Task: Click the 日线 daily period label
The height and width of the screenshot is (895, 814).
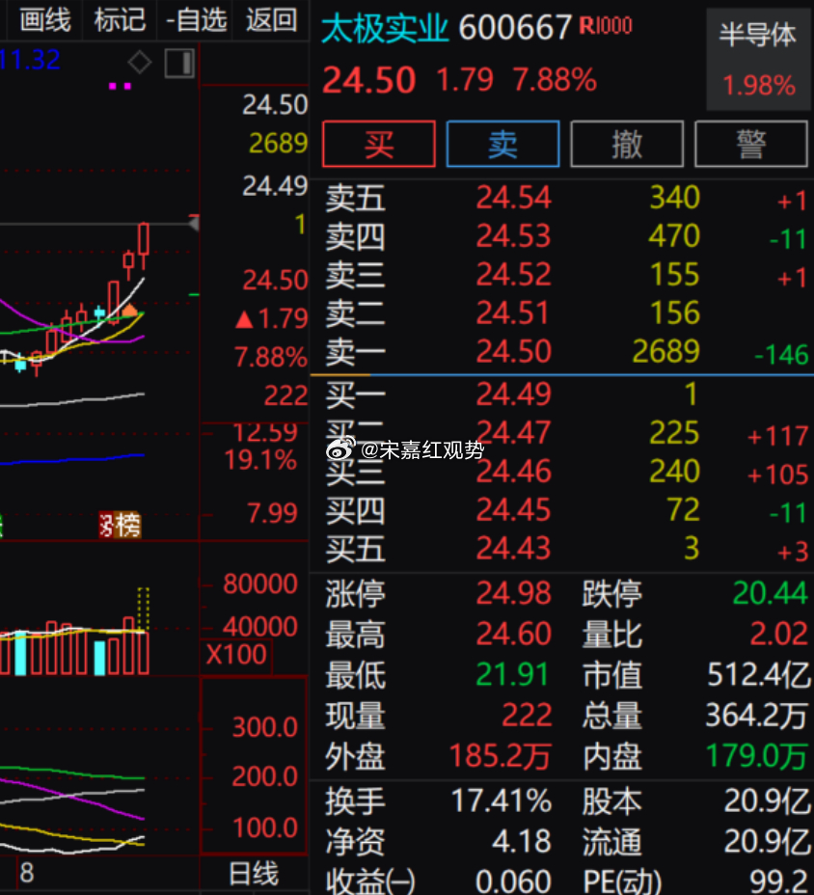Action: [254, 874]
